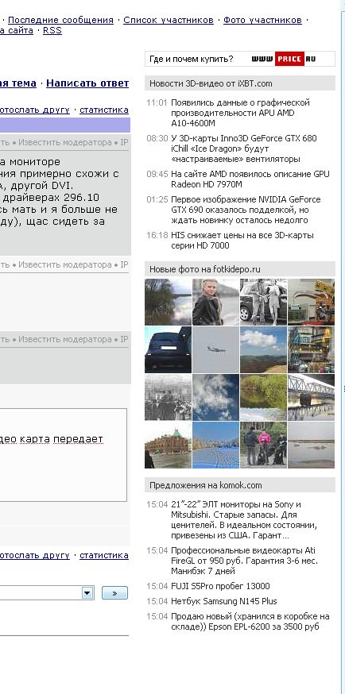Click 'Новые фото на fotkidepo.ru' header
The image size is (345, 694).
tap(239, 269)
